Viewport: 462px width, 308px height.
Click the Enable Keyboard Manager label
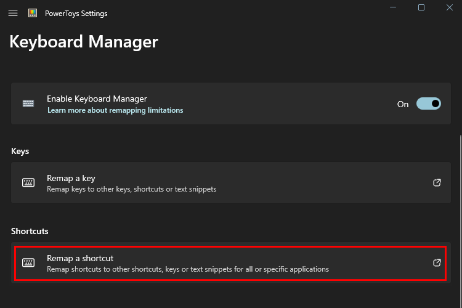tap(97, 99)
